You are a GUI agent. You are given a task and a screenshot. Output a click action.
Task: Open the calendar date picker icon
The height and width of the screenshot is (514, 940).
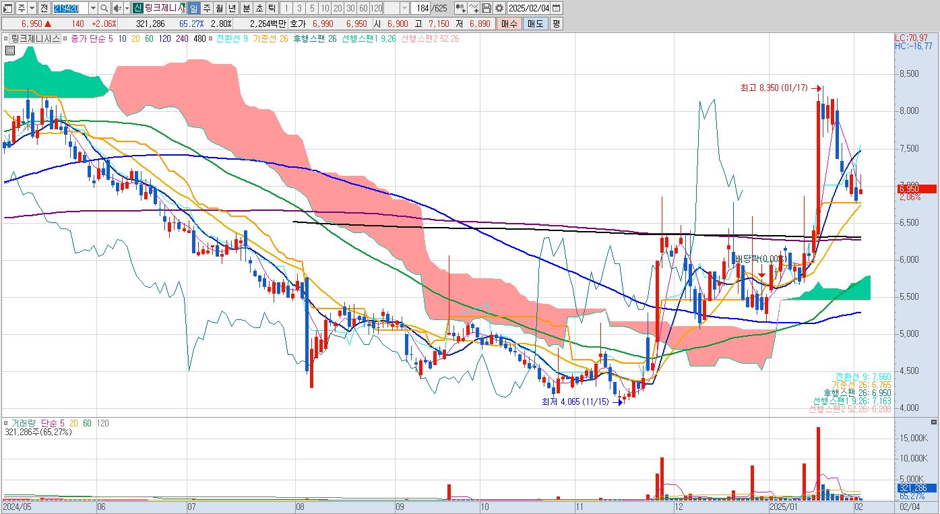tap(558, 8)
